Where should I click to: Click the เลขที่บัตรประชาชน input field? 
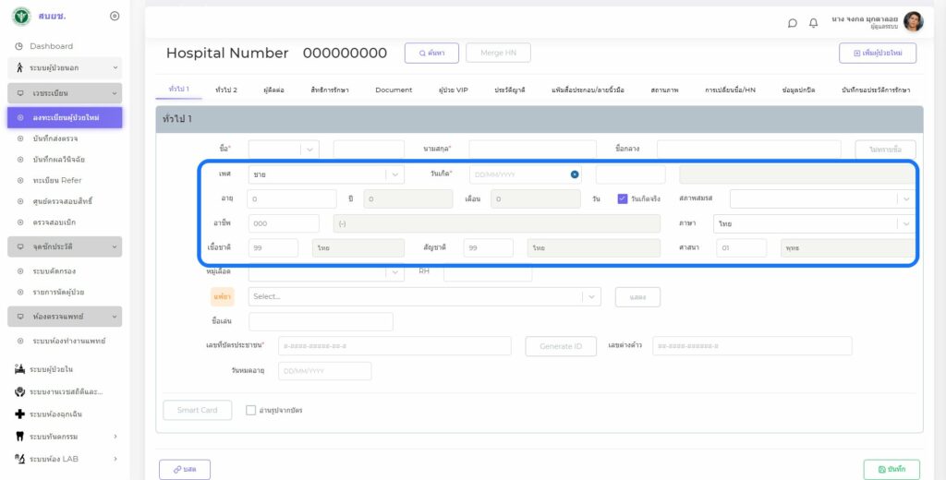pos(394,346)
